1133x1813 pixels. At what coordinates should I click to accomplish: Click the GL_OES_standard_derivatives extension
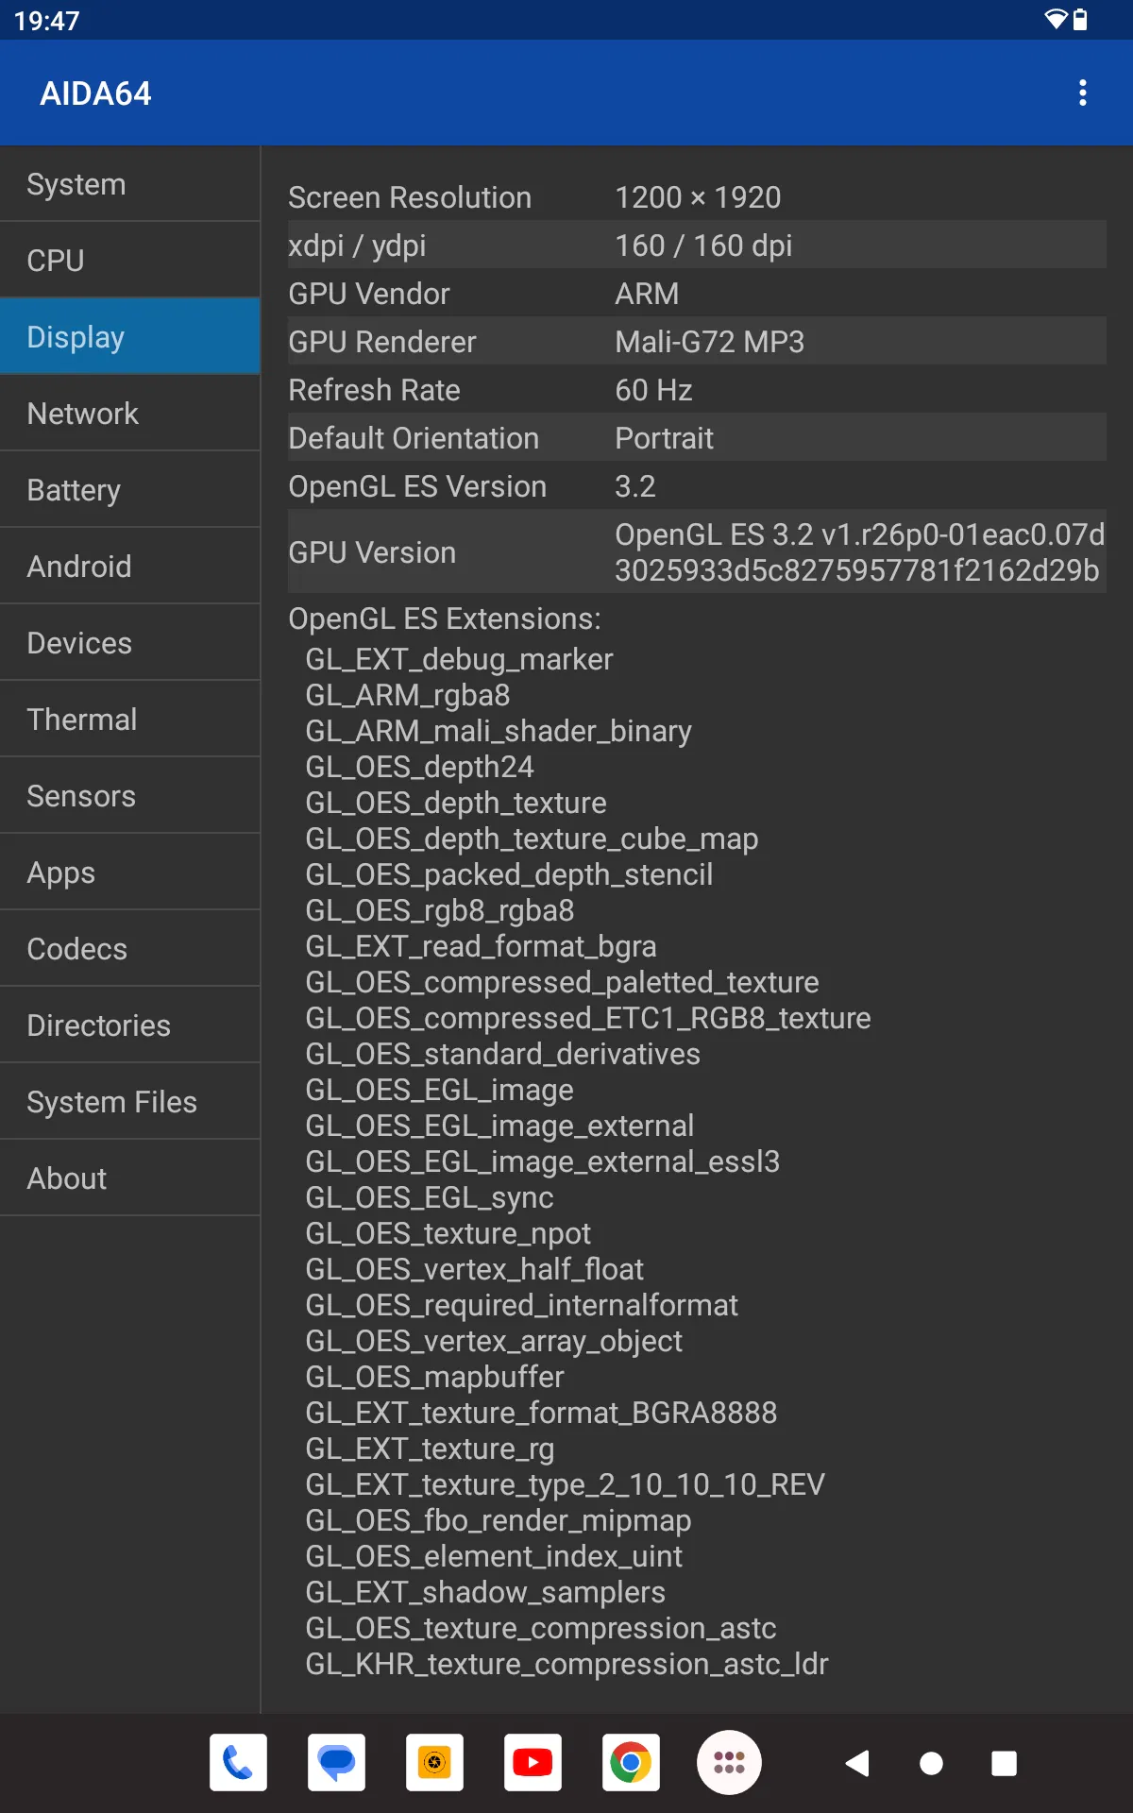point(502,1054)
